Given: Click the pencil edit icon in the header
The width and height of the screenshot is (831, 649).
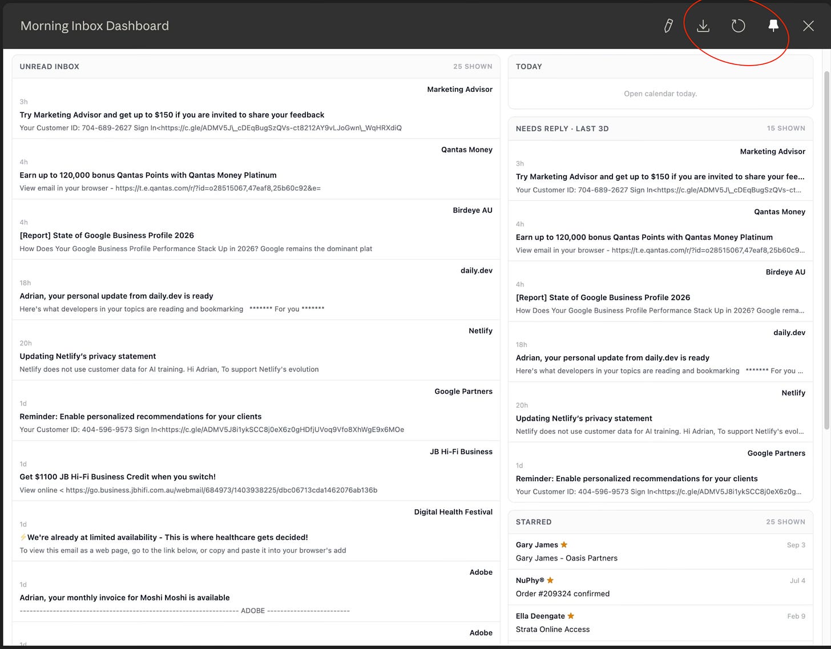Looking at the screenshot, I should click(668, 26).
